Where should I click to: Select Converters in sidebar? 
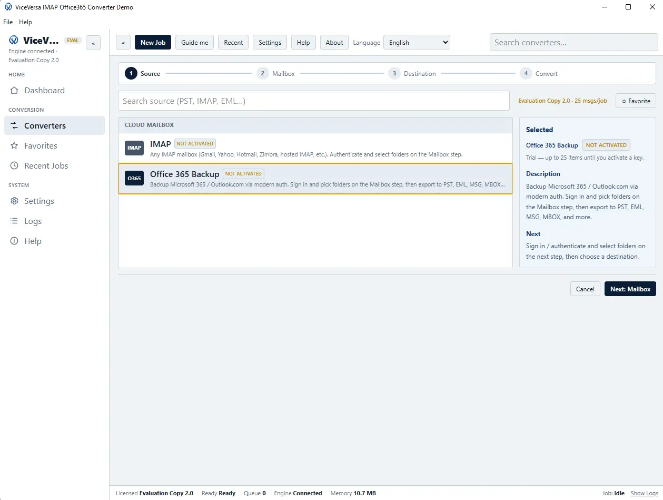(x=54, y=126)
